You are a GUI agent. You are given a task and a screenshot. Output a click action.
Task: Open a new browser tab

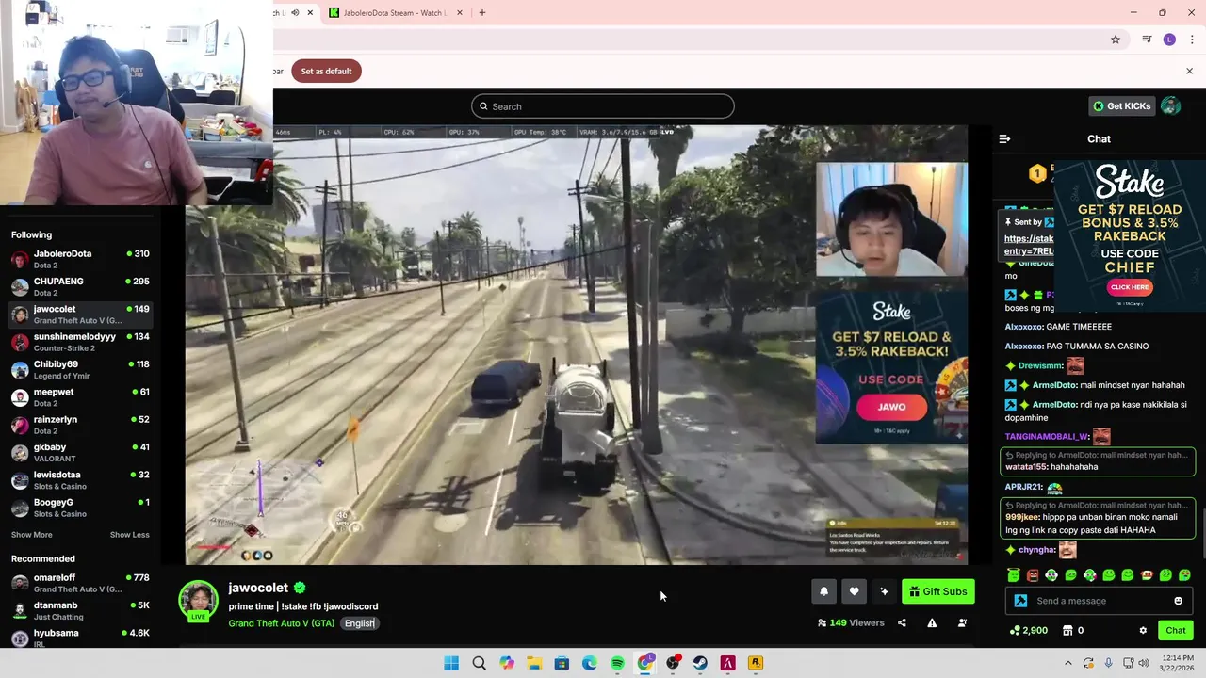point(482,12)
